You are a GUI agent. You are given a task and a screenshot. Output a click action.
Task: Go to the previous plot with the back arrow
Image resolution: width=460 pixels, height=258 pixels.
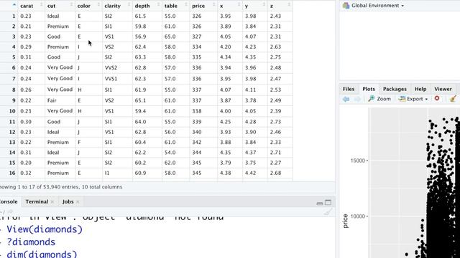(346, 99)
